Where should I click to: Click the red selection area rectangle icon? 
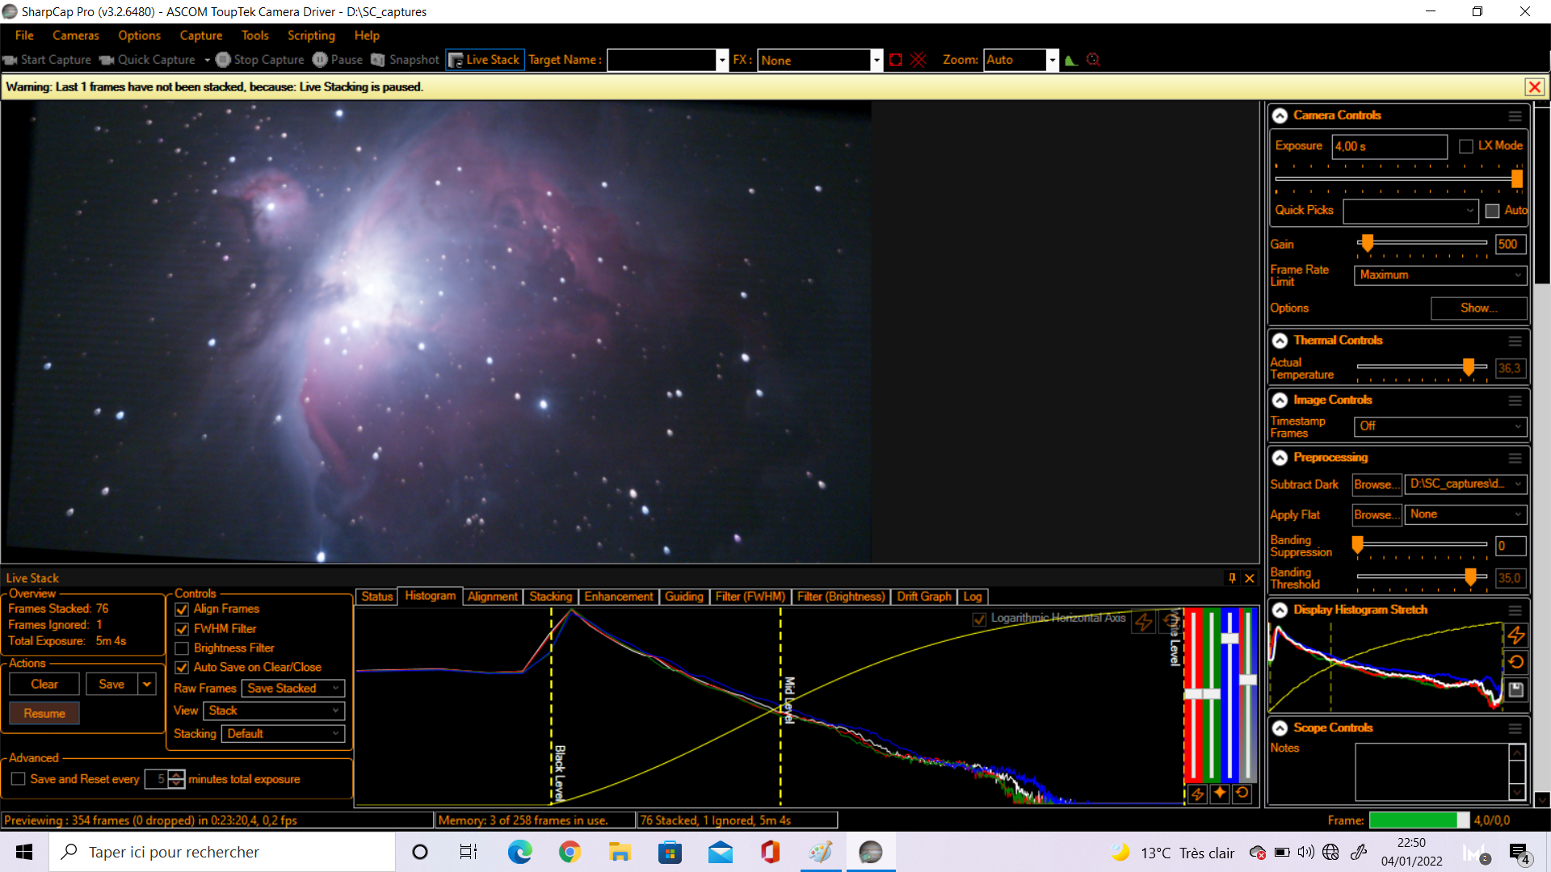(895, 60)
